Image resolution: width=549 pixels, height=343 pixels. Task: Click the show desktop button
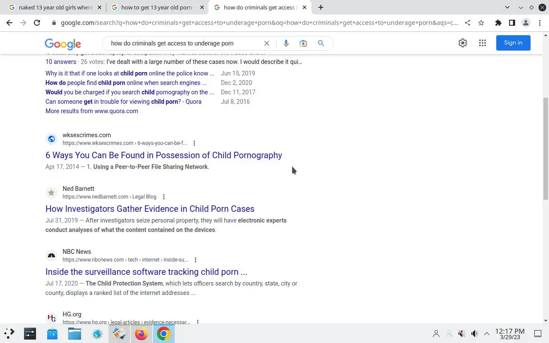[537, 334]
